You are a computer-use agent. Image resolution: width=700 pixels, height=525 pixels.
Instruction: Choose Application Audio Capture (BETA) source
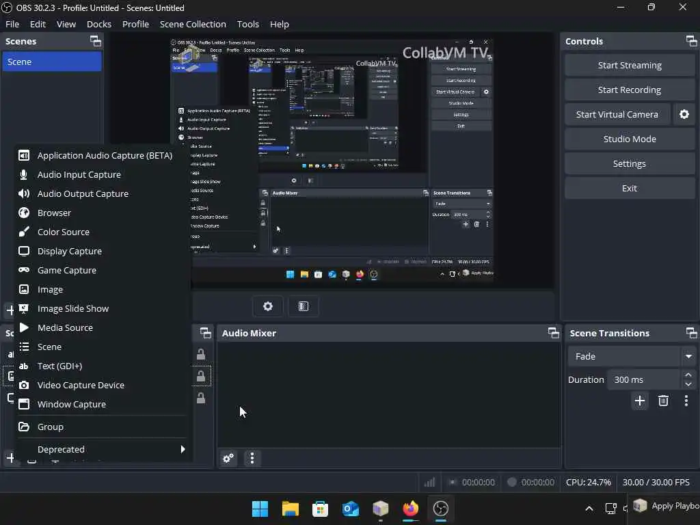click(101, 155)
